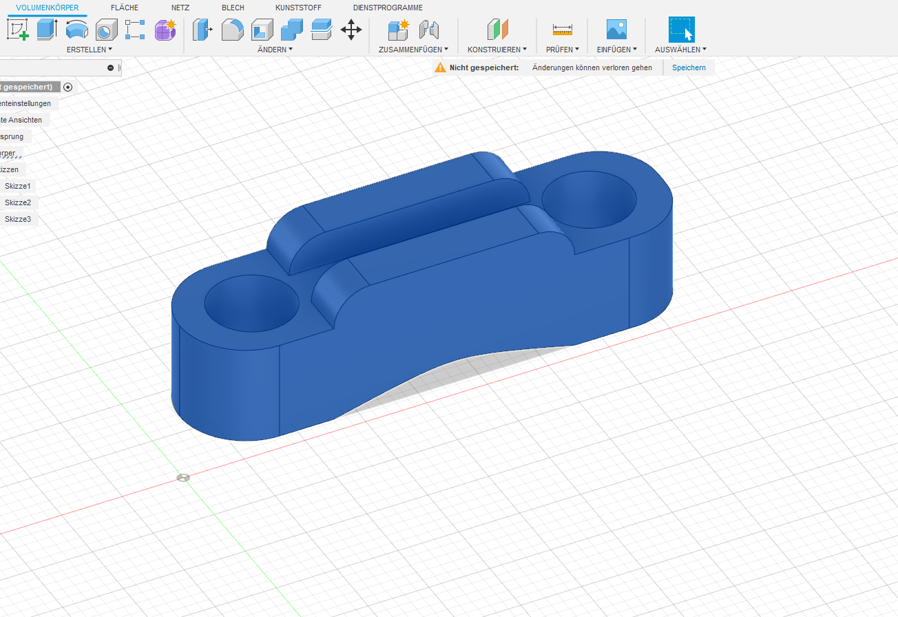Open the ÄNDERN dropdown menu

pyautogui.click(x=275, y=50)
